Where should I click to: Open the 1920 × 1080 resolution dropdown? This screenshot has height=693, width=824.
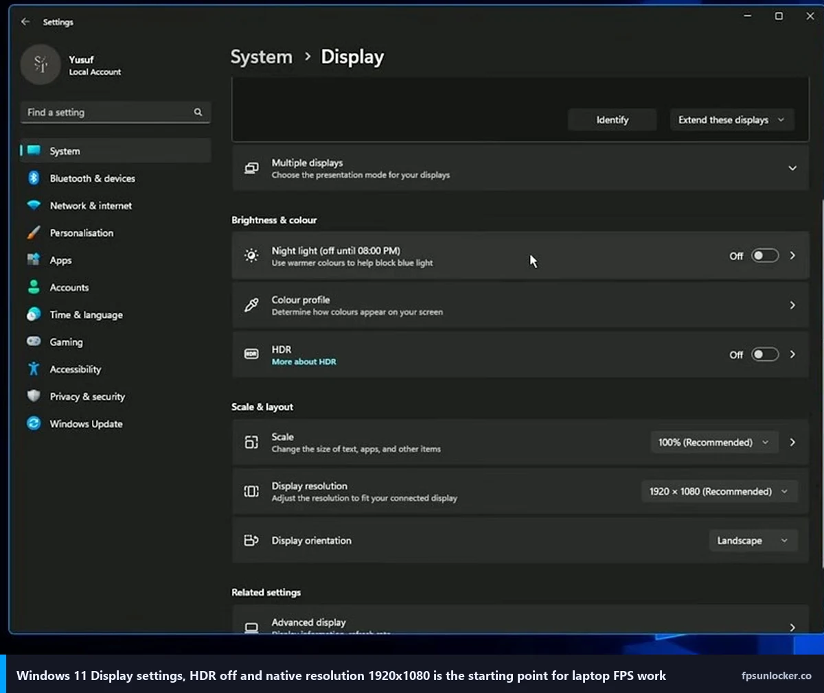720,491
